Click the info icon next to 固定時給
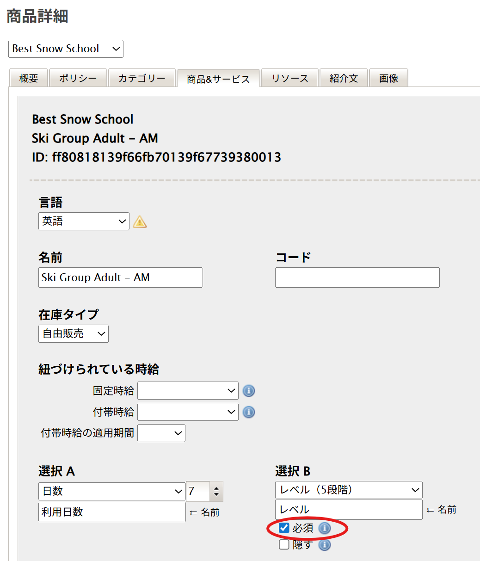This screenshot has width=480, height=561. click(x=249, y=391)
